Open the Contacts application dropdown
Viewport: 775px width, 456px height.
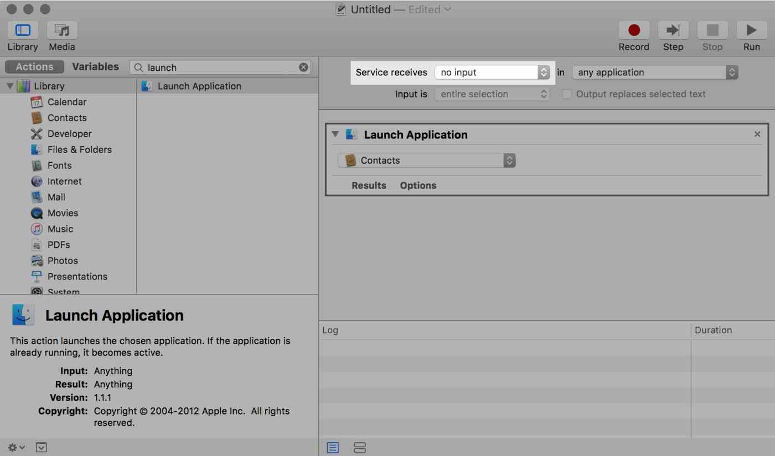(426, 160)
